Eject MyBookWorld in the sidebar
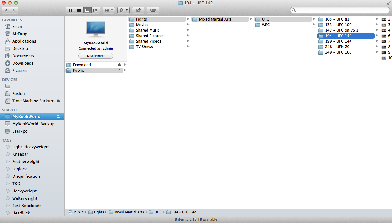This screenshot has height=223, width=392. pyautogui.click(x=58, y=116)
